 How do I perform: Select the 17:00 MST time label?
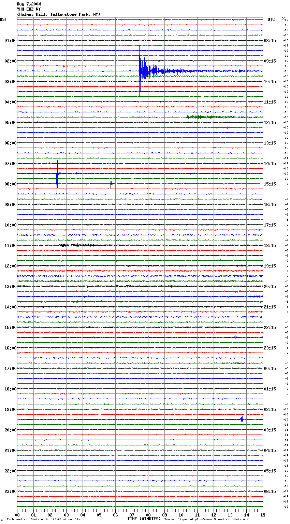point(11,369)
